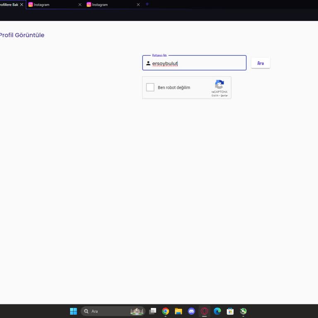Viewport: 318px width, 318px height.
Task: Check the Ben robot değilim checkbox
Action: pos(150,87)
